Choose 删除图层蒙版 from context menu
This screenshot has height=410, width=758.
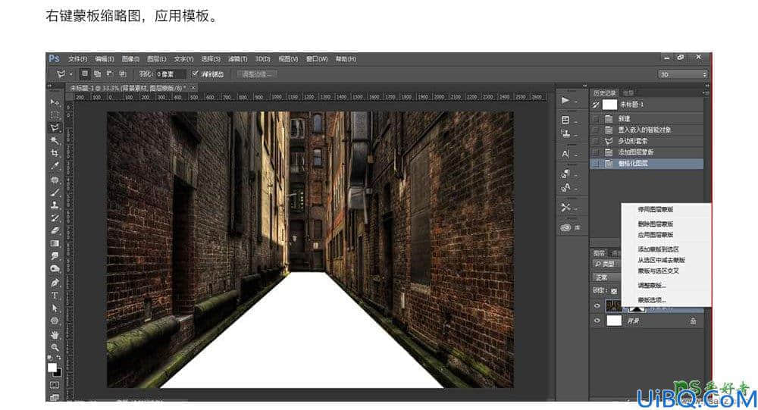point(656,224)
